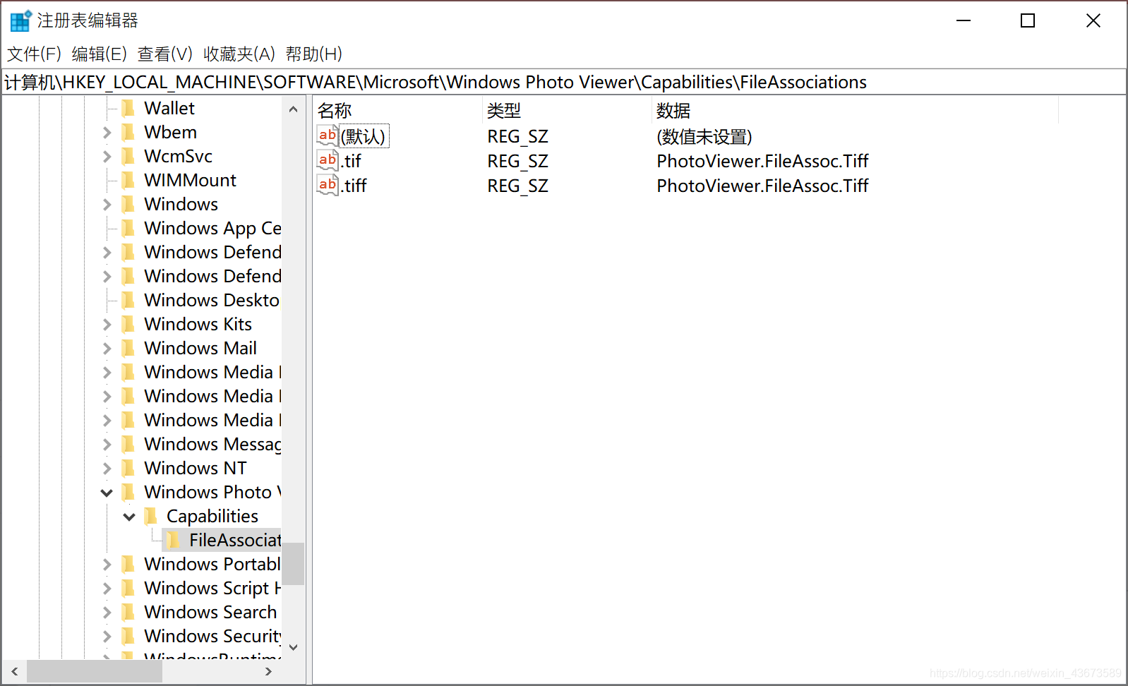Click the Windows Mail folder icon

tap(128, 348)
